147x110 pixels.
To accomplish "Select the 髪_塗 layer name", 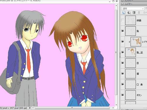I will coord(140,53).
